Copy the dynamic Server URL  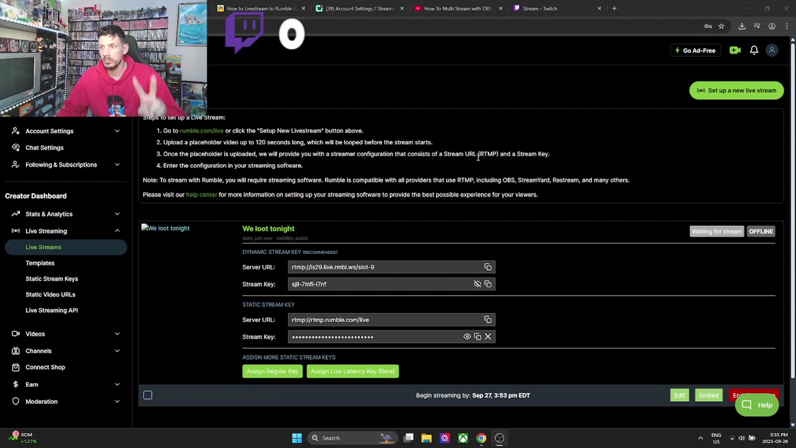tap(488, 267)
